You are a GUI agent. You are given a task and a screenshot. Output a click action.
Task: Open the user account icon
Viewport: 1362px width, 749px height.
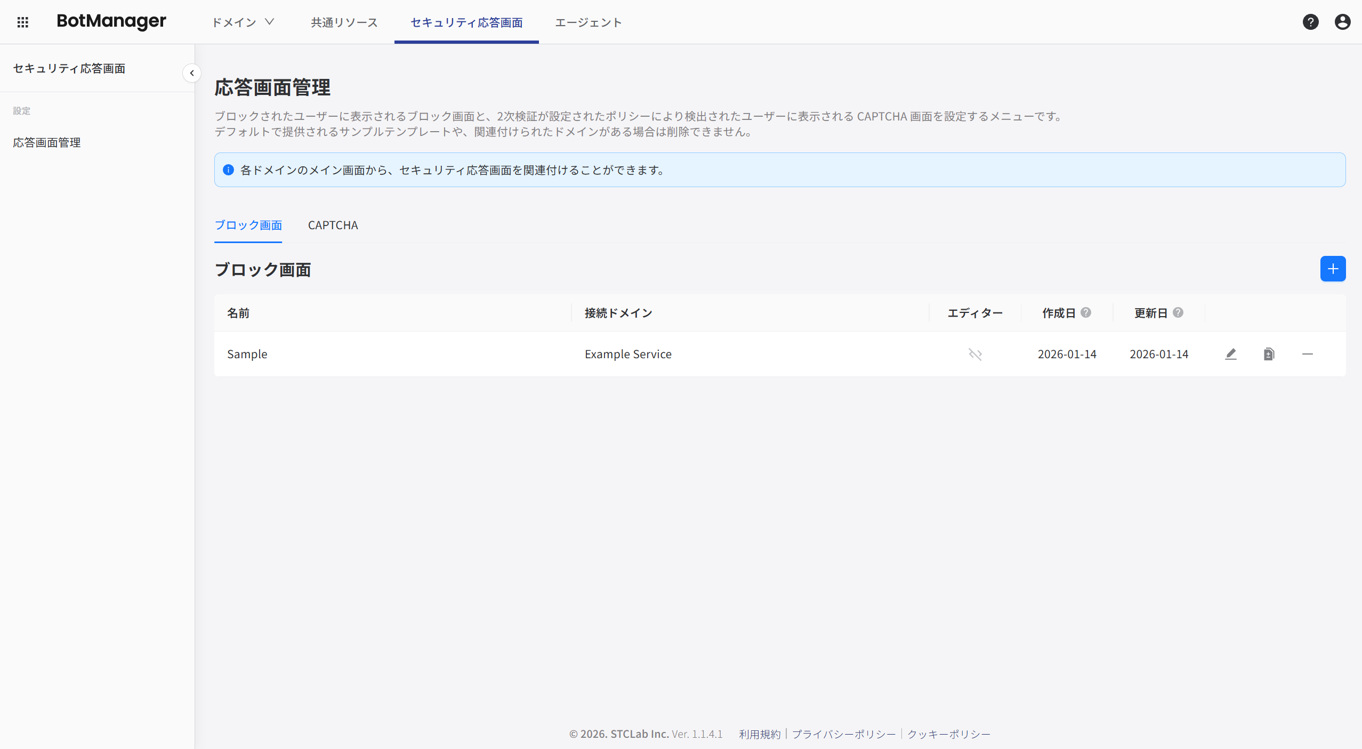coord(1342,22)
